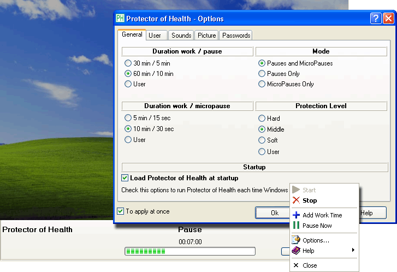Toggle Load Protector of Health at startup
Screen dimensions: 397x272
click(x=180, y=178)
